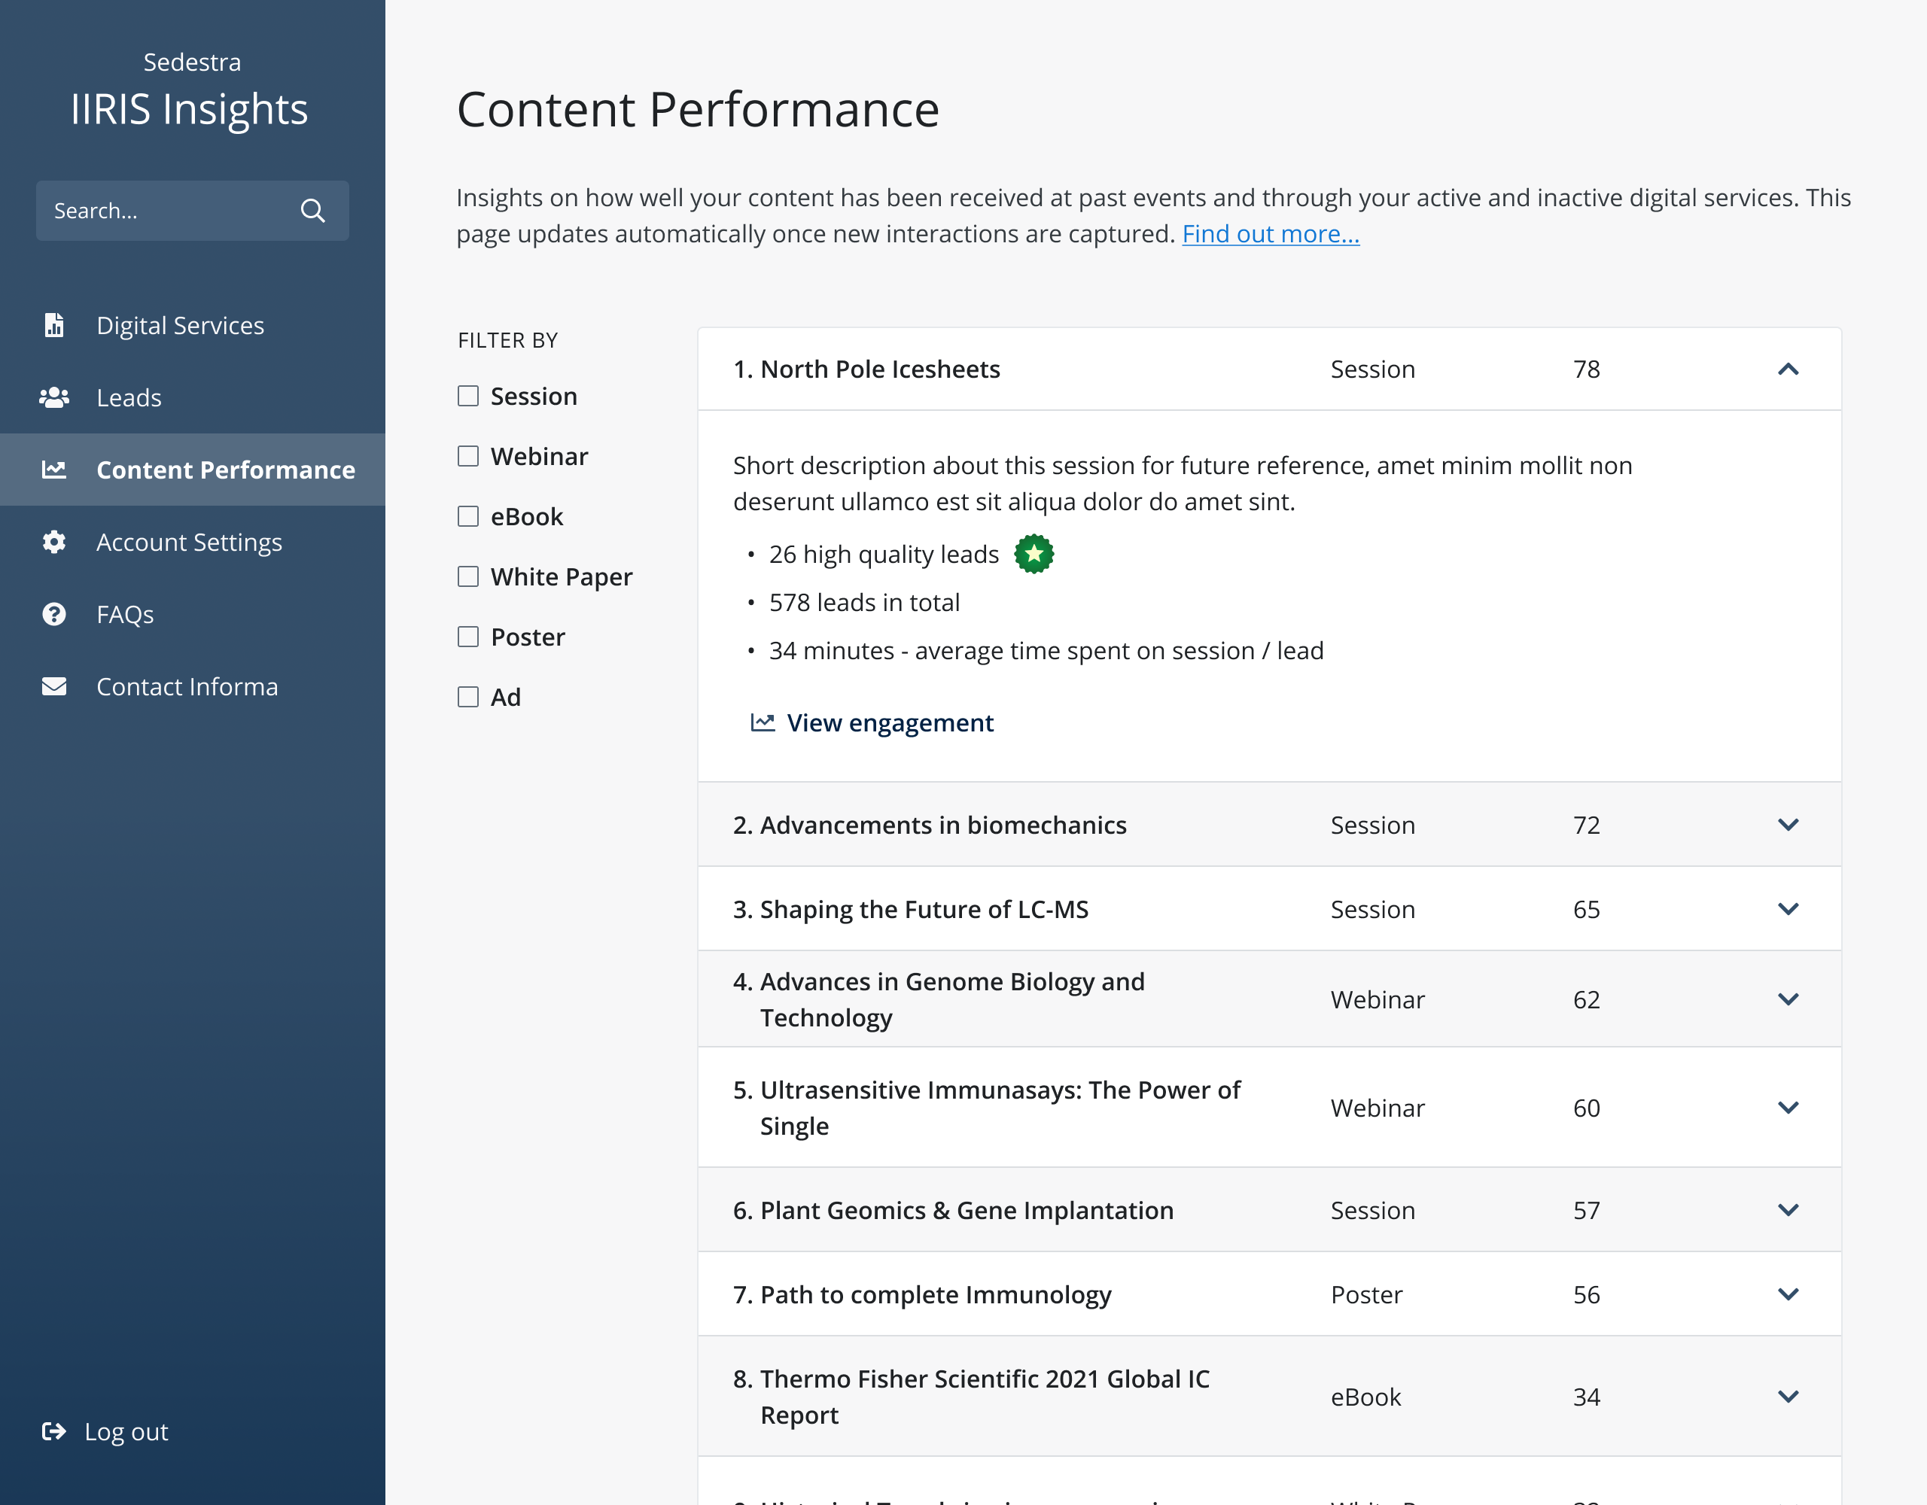Open the FAQs page
The width and height of the screenshot is (1927, 1505).
pyautogui.click(x=193, y=614)
